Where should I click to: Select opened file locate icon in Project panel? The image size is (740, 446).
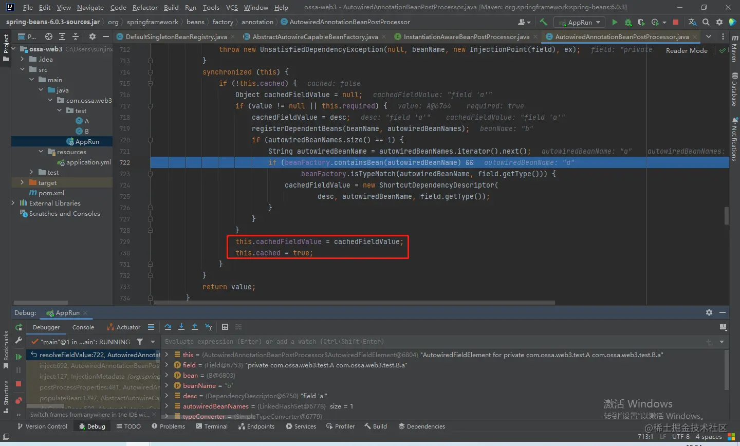pyautogui.click(x=49, y=36)
